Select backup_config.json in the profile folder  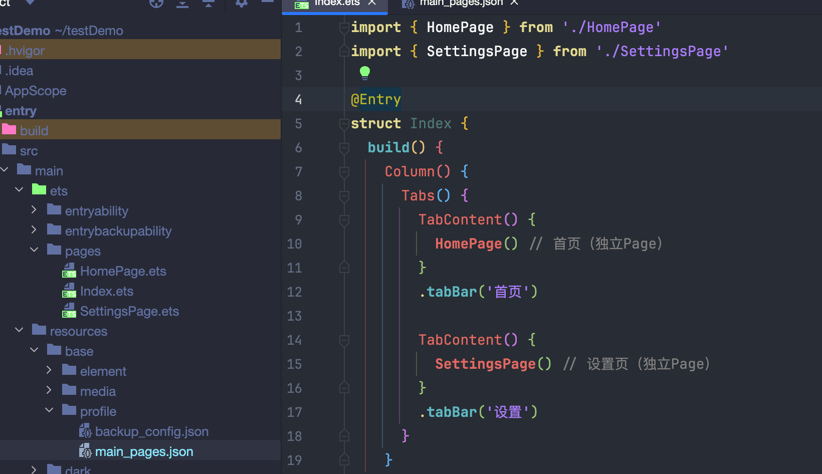click(x=151, y=431)
